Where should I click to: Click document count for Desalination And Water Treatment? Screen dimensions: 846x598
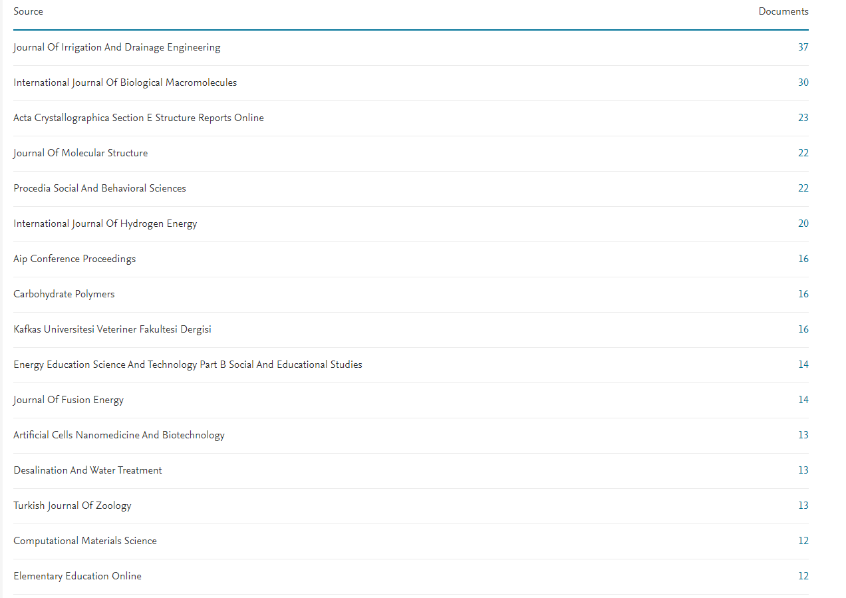point(803,470)
